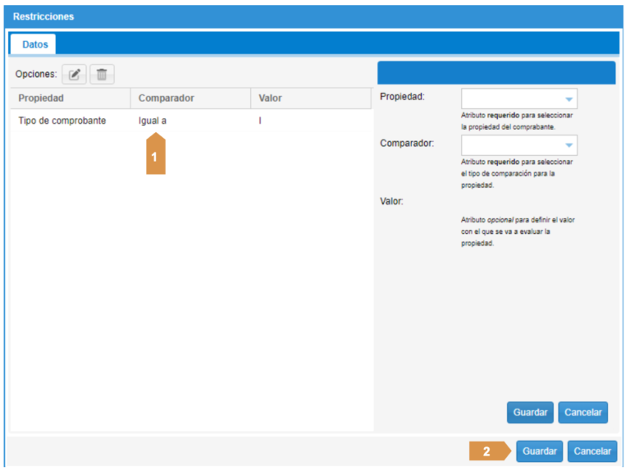630x476 pixels.
Task: Click the Restricciones dialog title bar
Action: click(x=315, y=16)
